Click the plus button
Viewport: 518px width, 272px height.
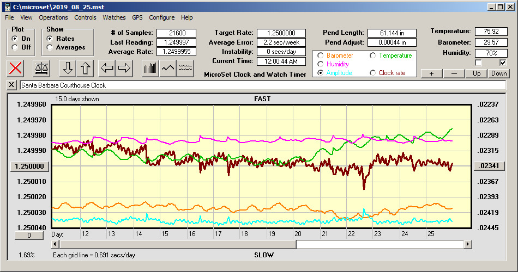pos(431,73)
